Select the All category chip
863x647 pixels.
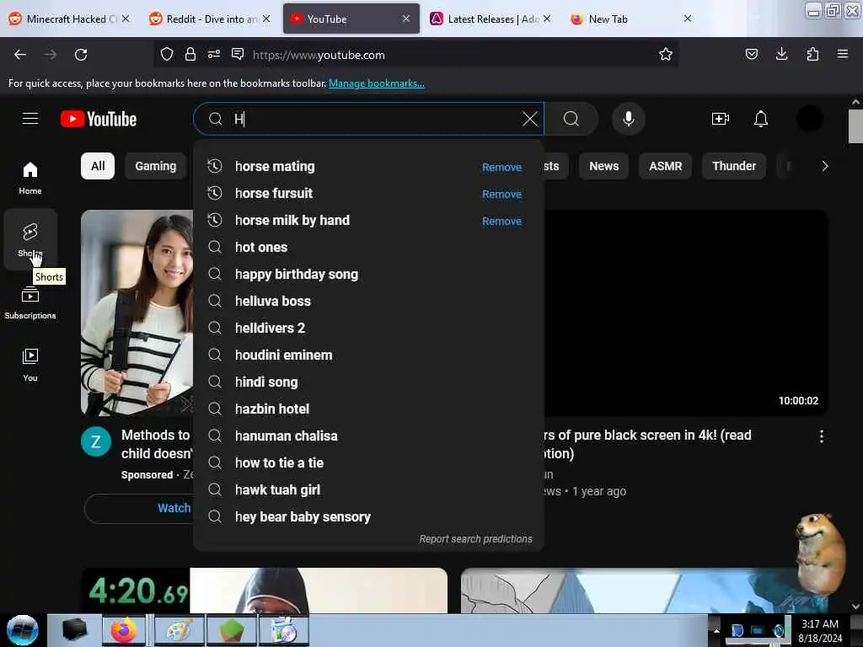[98, 166]
